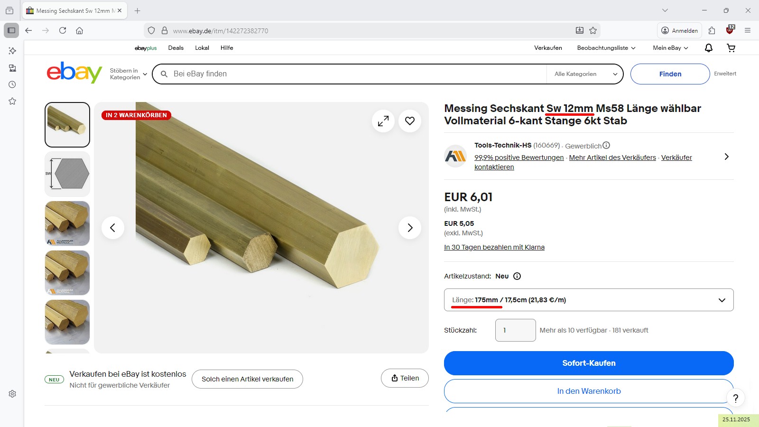Expand Stöbern in Kategorien menu
Screen dimensions: 759x427
click(129, 74)
